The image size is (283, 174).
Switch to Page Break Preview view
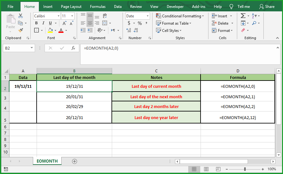218,169
